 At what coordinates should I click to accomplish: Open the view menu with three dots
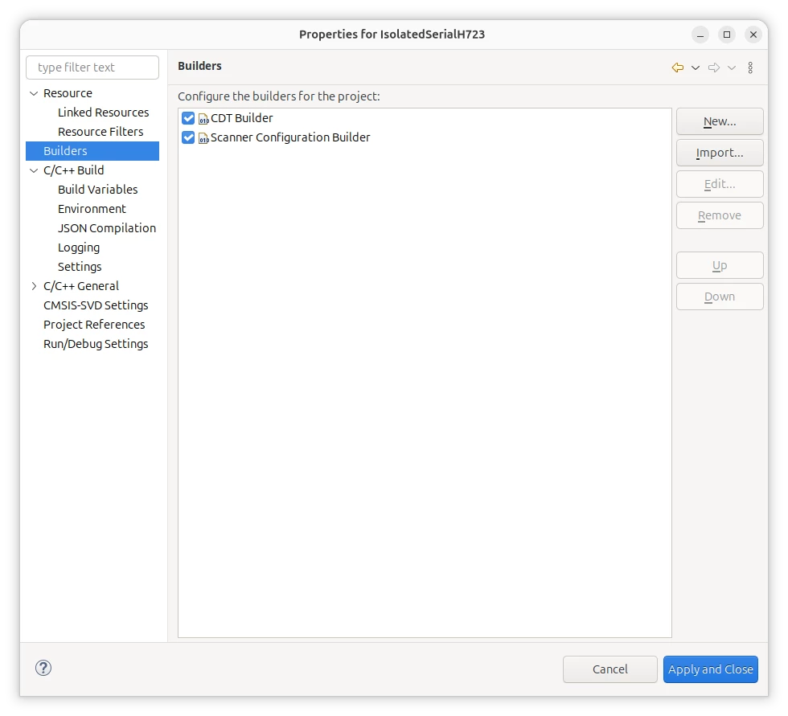(750, 68)
